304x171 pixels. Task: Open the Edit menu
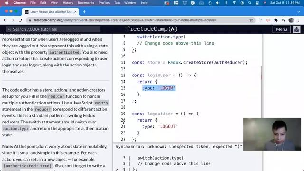pyautogui.click(x=43, y=3)
